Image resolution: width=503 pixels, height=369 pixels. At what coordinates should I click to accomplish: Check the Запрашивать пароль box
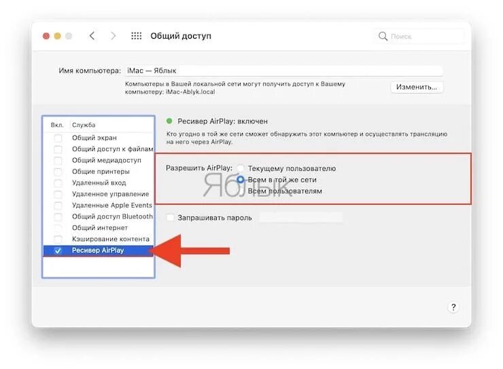point(171,218)
